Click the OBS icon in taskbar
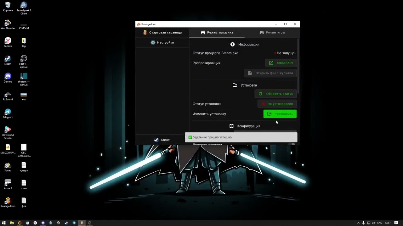The image size is (403, 226). click(x=89, y=223)
